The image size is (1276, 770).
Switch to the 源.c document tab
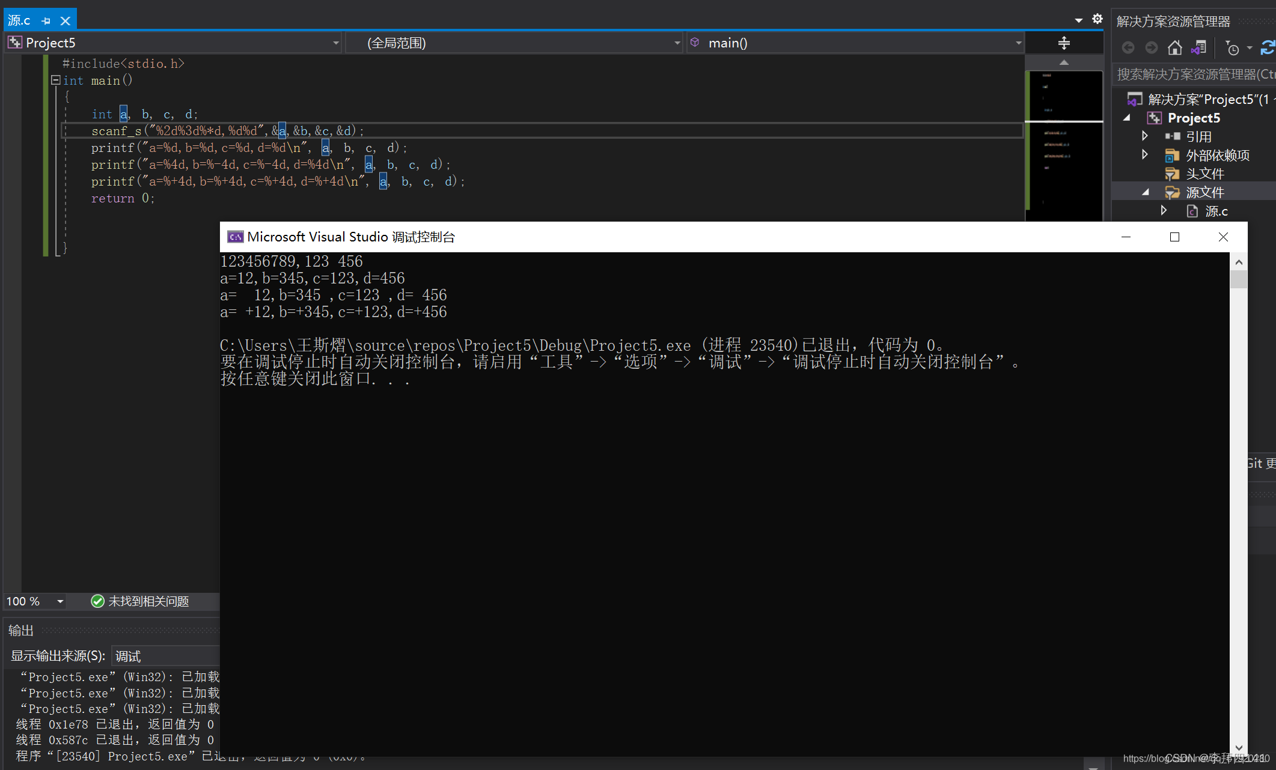(19, 20)
